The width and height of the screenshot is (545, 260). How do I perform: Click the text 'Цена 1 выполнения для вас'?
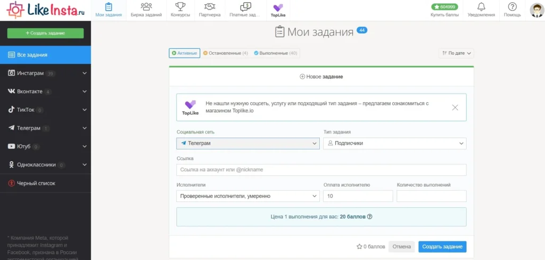pyautogui.click(x=304, y=216)
